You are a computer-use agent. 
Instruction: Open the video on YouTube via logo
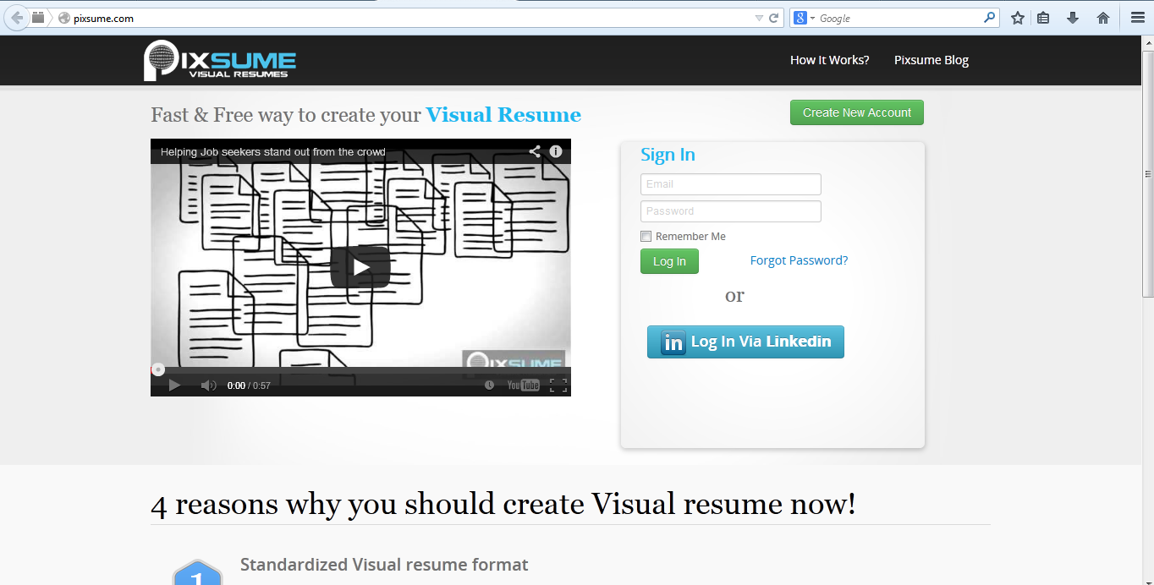point(523,385)
